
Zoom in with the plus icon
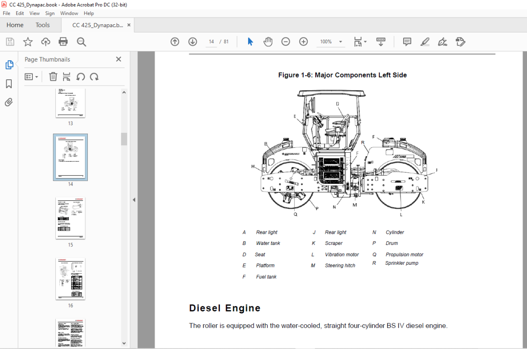[304, 41]
